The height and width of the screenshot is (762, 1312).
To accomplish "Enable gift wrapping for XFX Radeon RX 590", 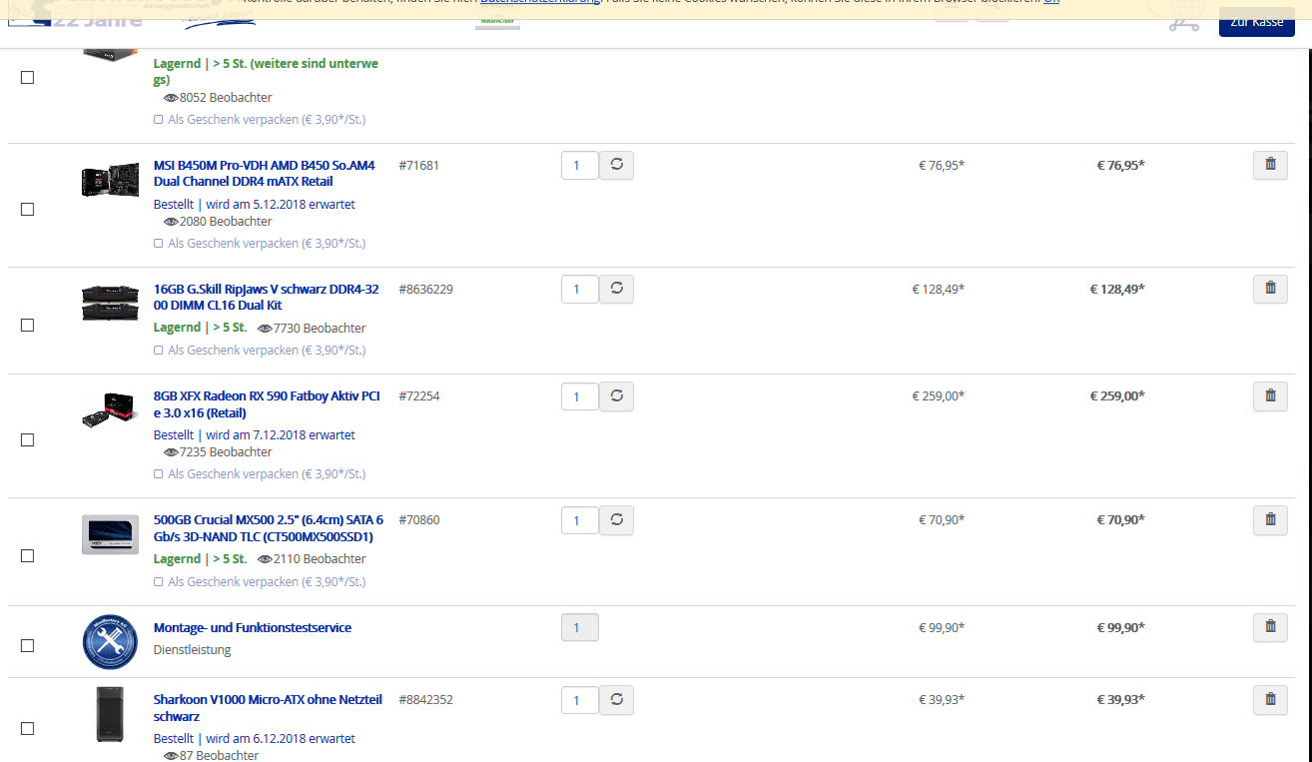I will [x=158, y=474].
